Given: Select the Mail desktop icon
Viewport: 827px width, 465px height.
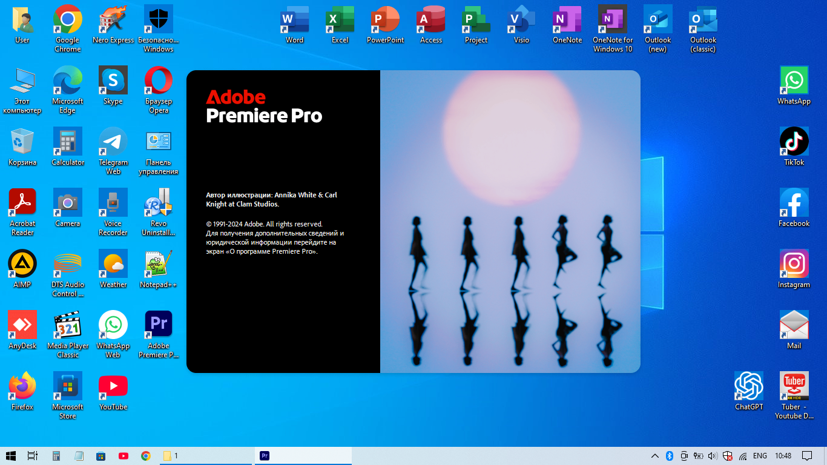Looking at the screenshot, I should coord(794,330).
